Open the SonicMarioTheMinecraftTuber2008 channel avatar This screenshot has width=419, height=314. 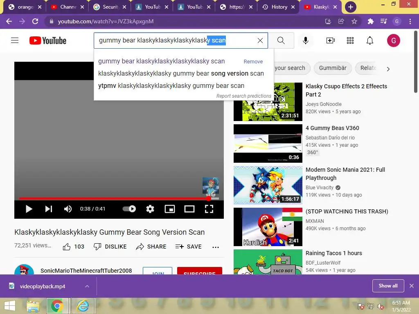point(24,269)
